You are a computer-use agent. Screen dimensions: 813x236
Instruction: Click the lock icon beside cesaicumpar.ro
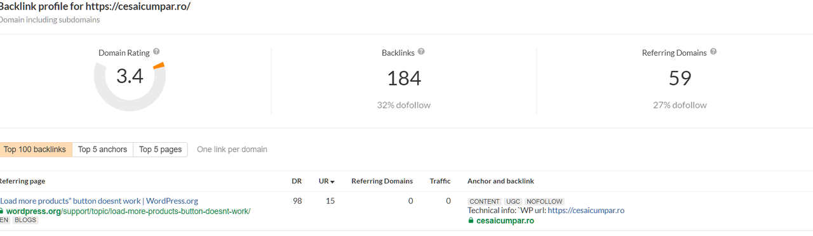click(x=471, y=221)
